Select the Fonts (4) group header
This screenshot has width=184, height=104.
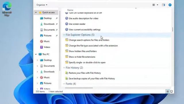click(x=71, y=84)
